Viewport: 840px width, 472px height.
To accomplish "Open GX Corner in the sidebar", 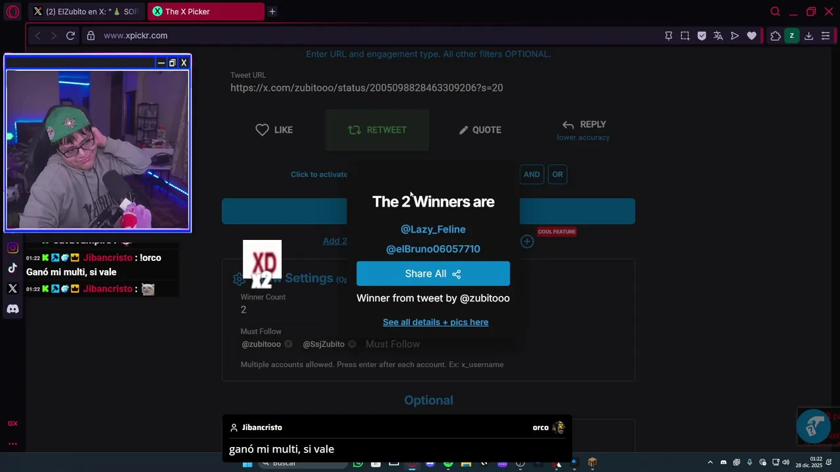I will (12, 423).
